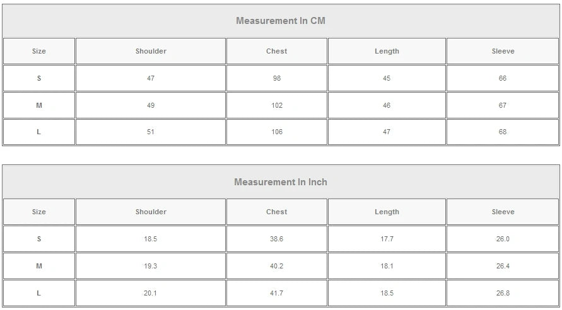
Task: Click the 'Measurement In CM' table title
Action: pos(281,21)
